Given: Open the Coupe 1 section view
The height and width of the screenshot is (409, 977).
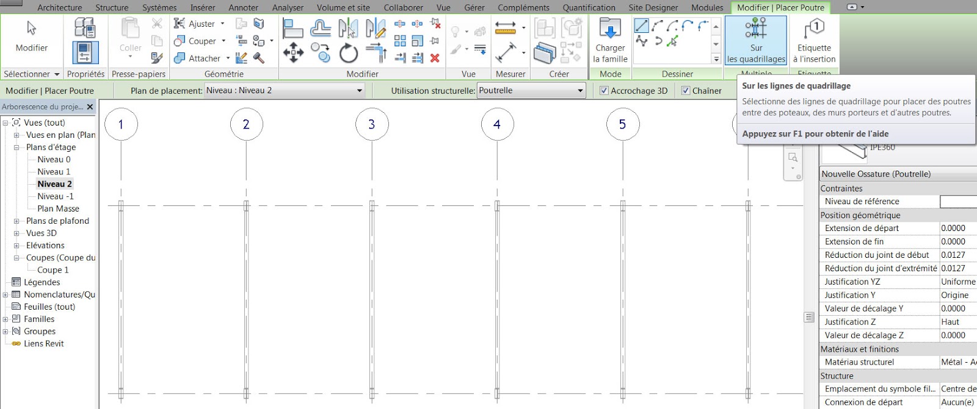Looking at the screenshot, I should [x=53, y=269].
